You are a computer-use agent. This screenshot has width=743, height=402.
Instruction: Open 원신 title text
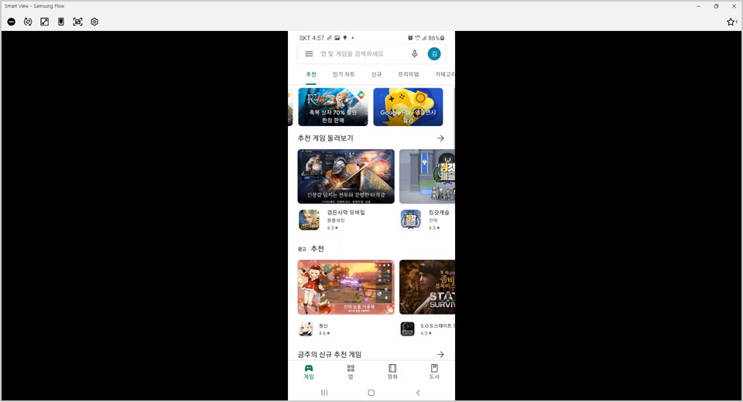(x=324, y=325)
